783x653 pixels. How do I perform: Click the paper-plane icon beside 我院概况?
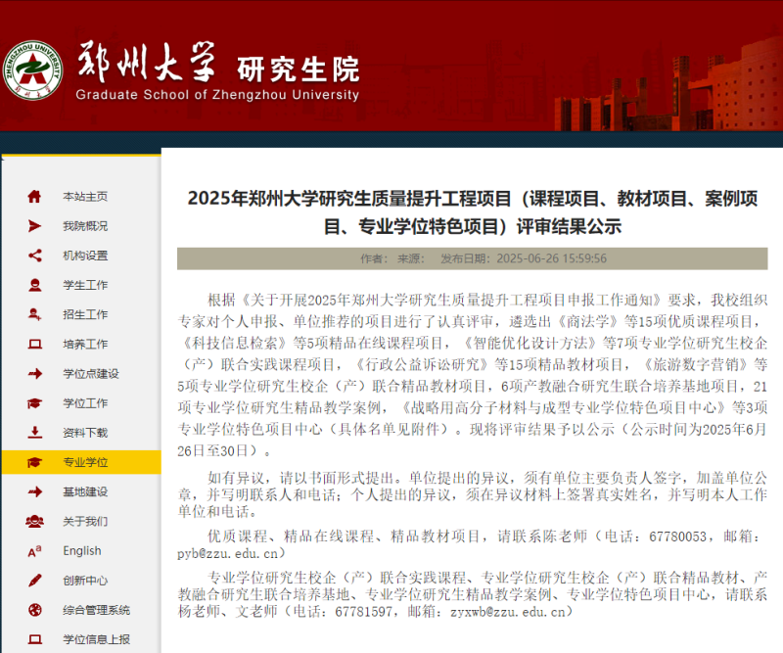[x=34, y=226]
